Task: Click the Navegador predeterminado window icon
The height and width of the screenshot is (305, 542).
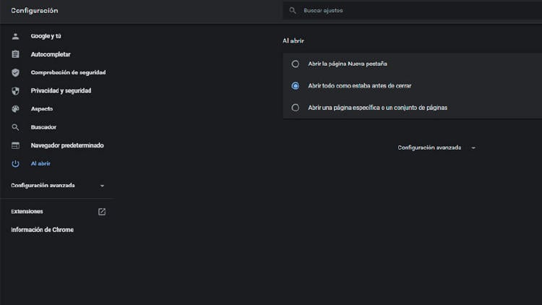Action: click(15, 145)
